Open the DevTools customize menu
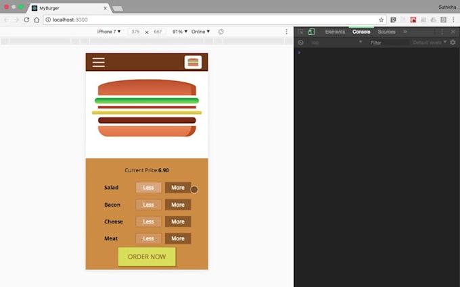This screenshot has height=287, width=460. [x=442, y=32]
